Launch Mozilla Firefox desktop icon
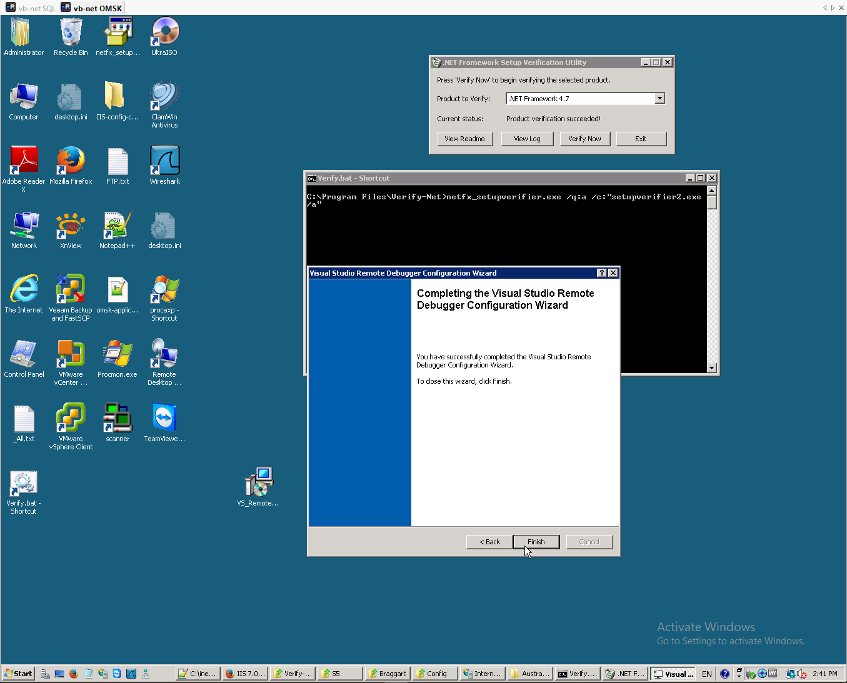 click(x=71, y=166)
